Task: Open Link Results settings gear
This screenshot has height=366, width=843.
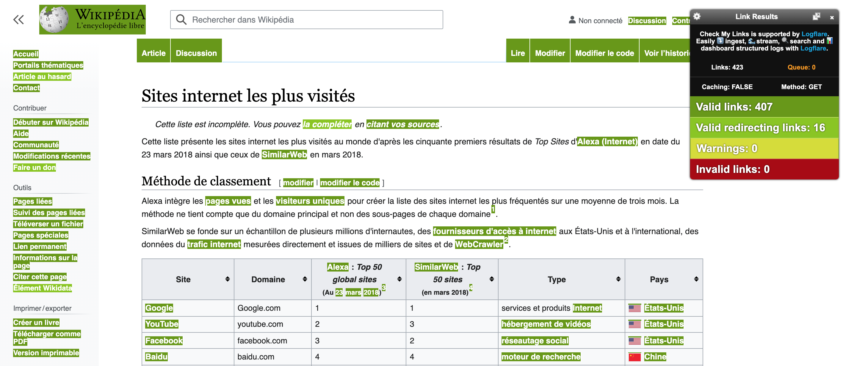Action: 697,16
